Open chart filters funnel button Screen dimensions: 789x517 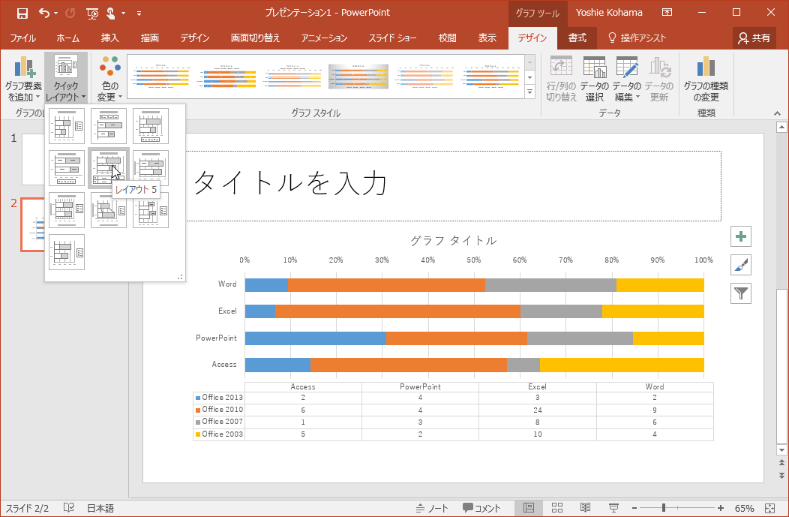[741, 293]
